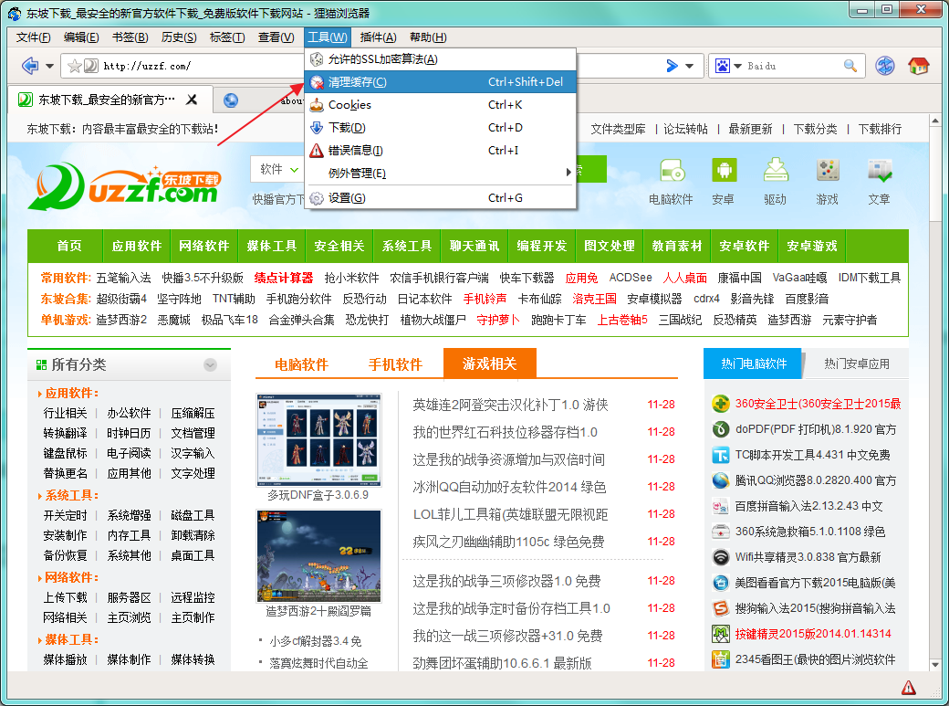This screenshot has height=706, width=949.
Task: Click the 文章 articles icon
Action: 880,170
